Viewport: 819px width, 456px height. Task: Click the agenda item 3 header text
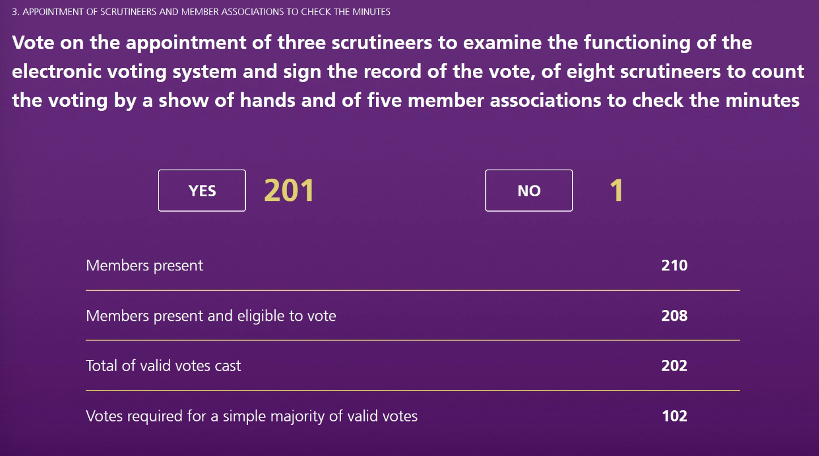[201, 11]
